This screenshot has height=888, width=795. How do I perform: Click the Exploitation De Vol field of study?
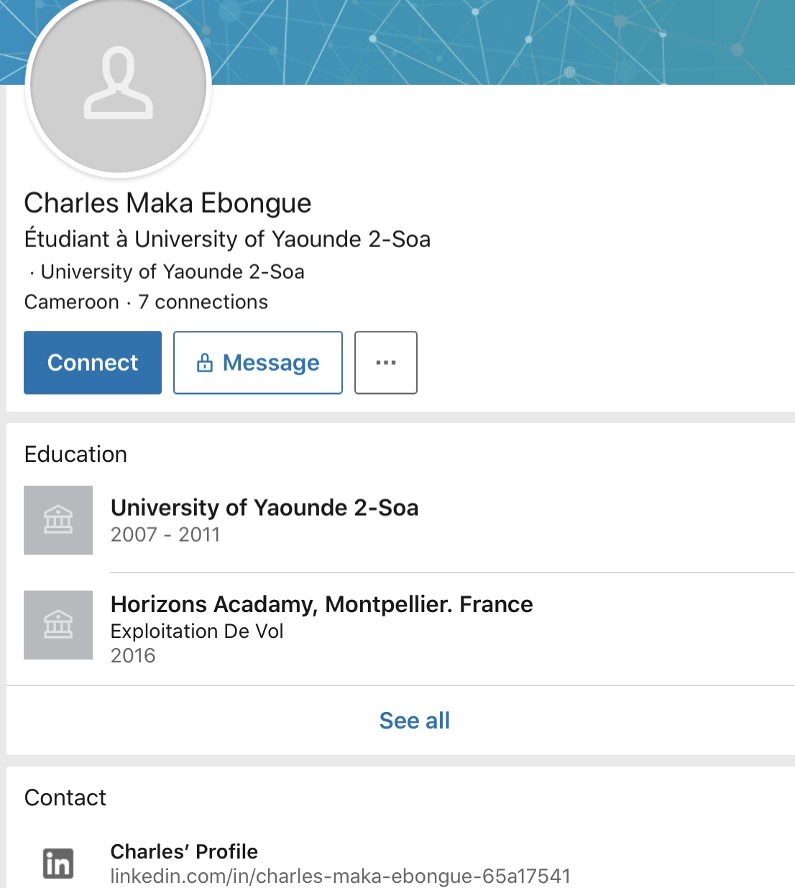197,631
